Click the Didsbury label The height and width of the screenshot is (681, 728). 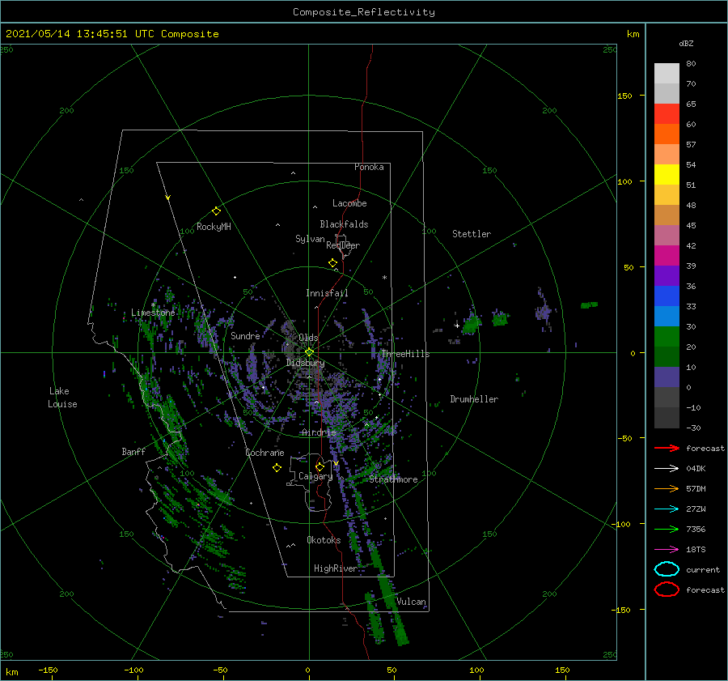point(305,363)
